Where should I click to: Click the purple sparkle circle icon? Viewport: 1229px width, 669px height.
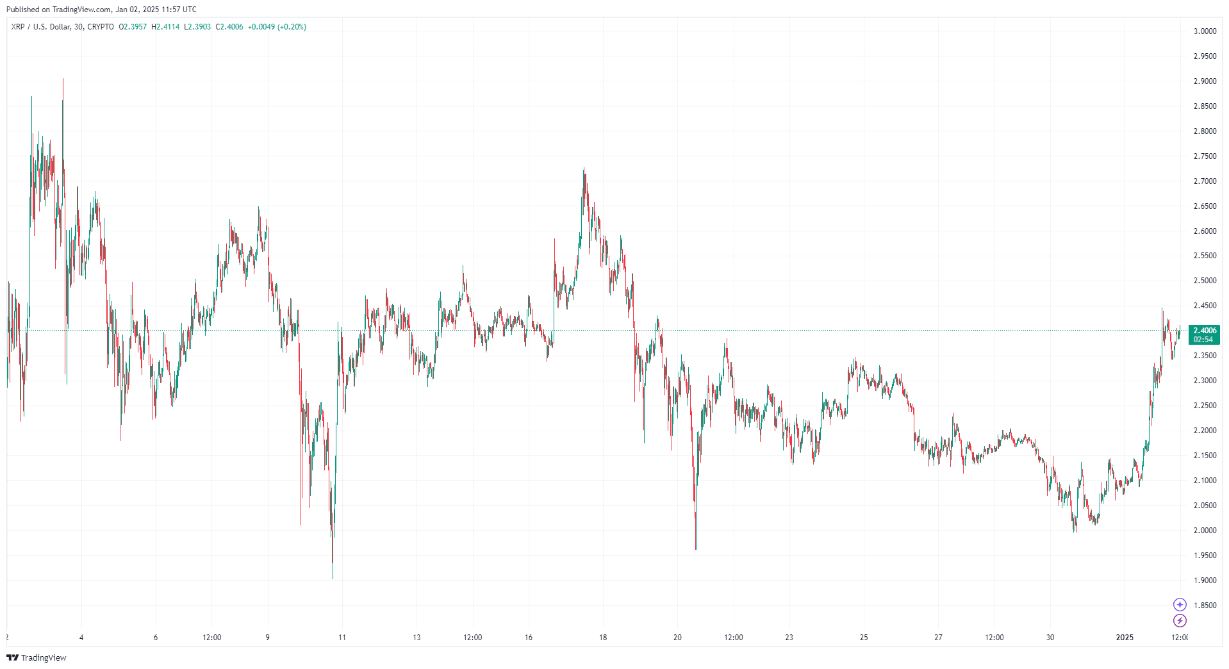[1180, 604]
